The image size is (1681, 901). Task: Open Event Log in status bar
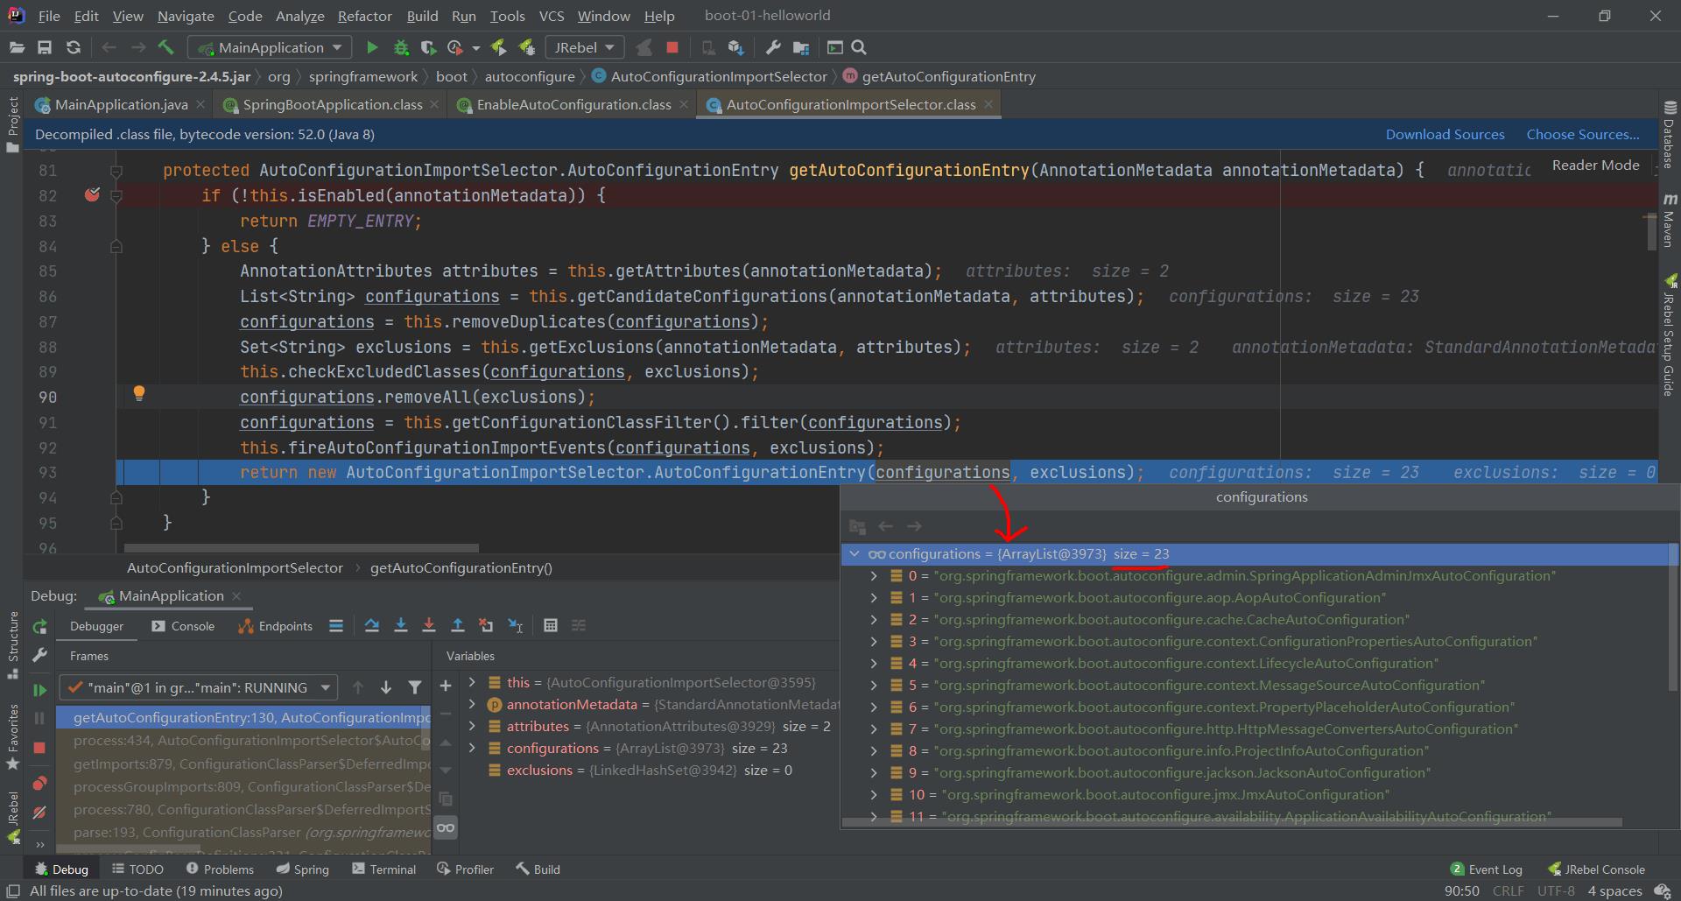[x=1486, y=869]
